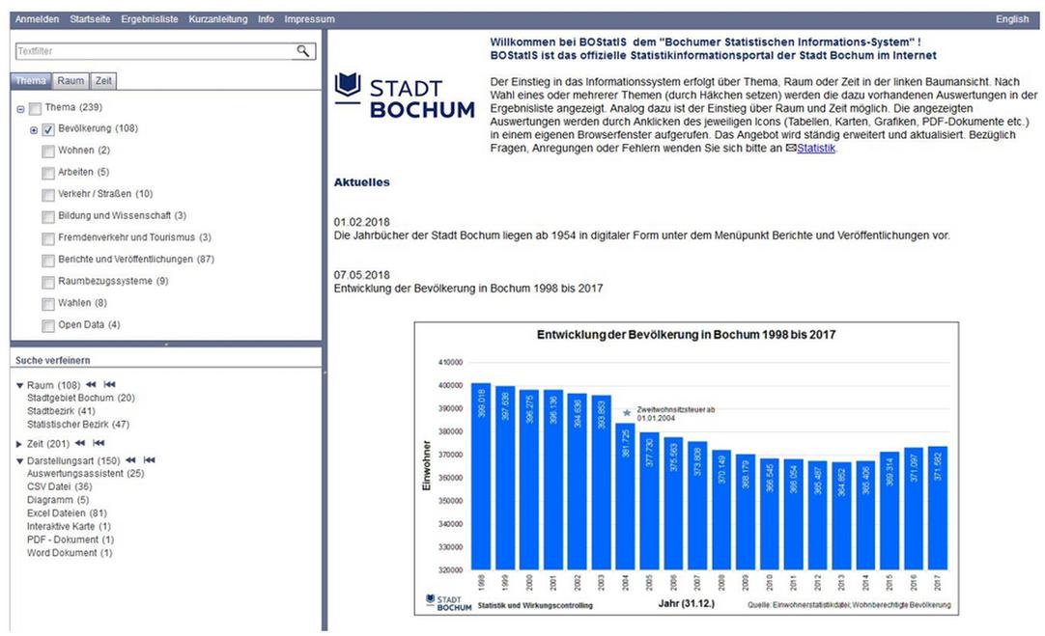1045x636 pixels.
Task: Expand the Bevölkerung tree node
Action: tap(32, 130)
